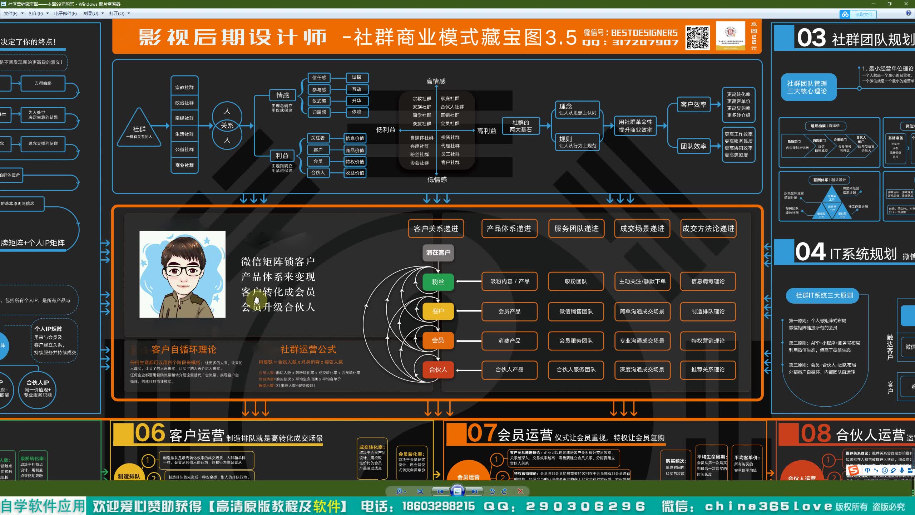Expand the 打印(P) dropdown
The image size is (915, 515).
coord(47,13)
